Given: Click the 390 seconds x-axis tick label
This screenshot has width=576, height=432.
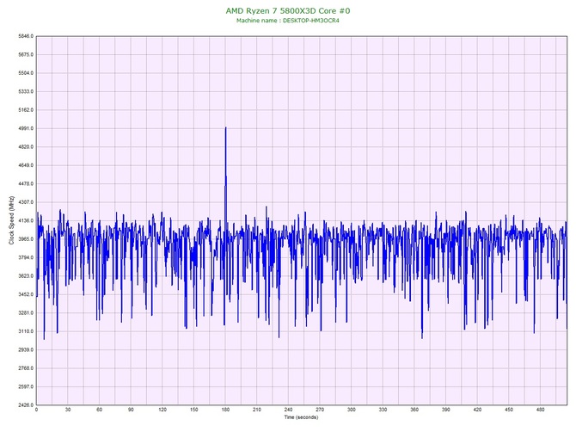Looking at the screenshot, I should pos(446,410).
